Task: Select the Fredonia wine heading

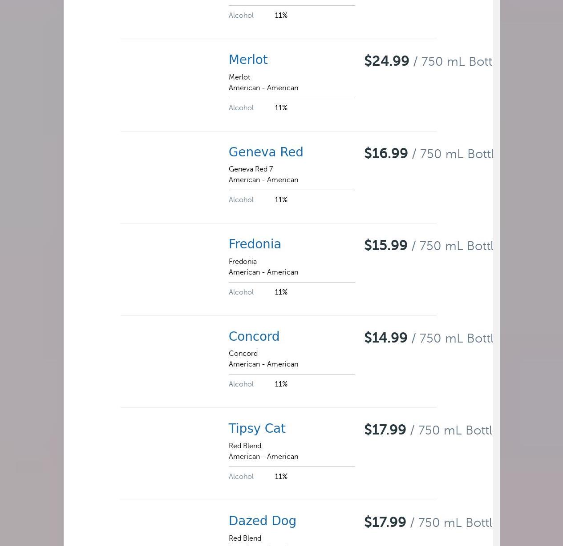Action: (255, 244)
